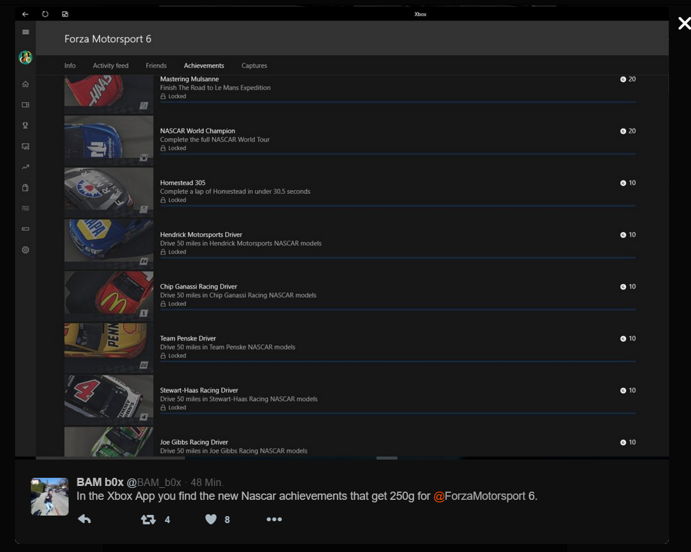Image resolution: width=691 pixels, height=552 pixels.
Task: Go to Home in the Xbox sidebar
Action: pyautogui.click(x=26, y=84)
